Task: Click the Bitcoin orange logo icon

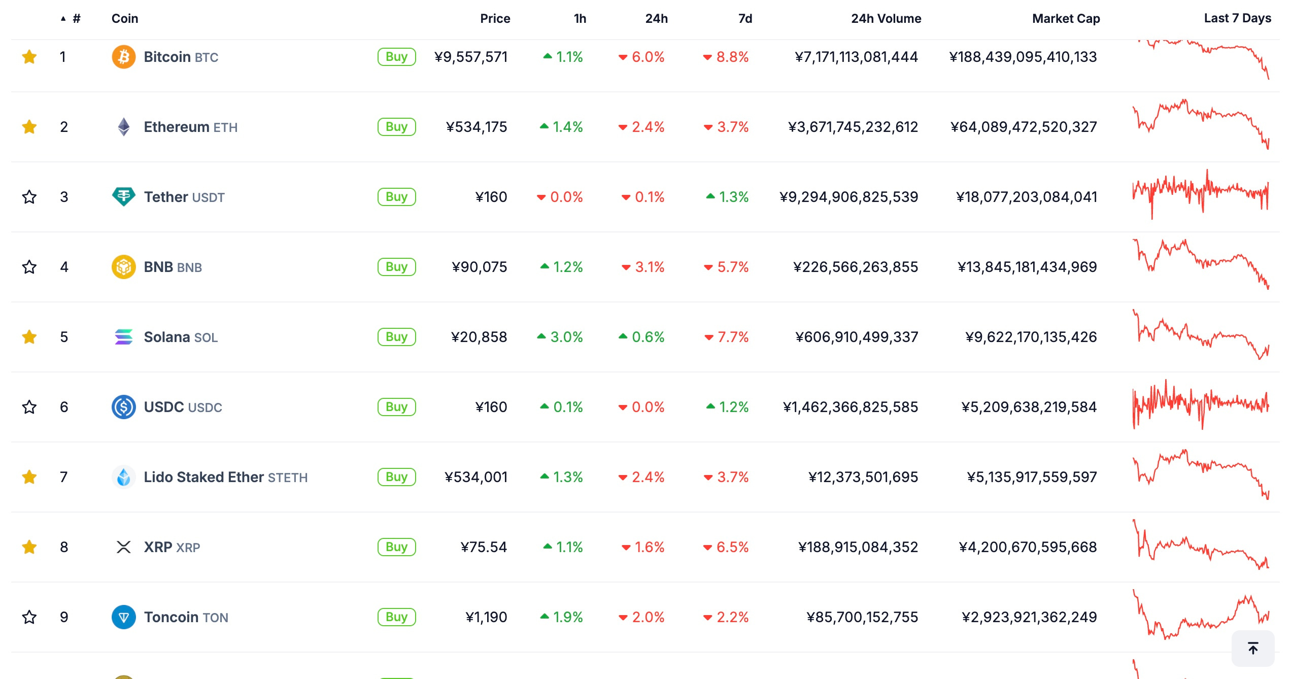Action: click(124, 57)
